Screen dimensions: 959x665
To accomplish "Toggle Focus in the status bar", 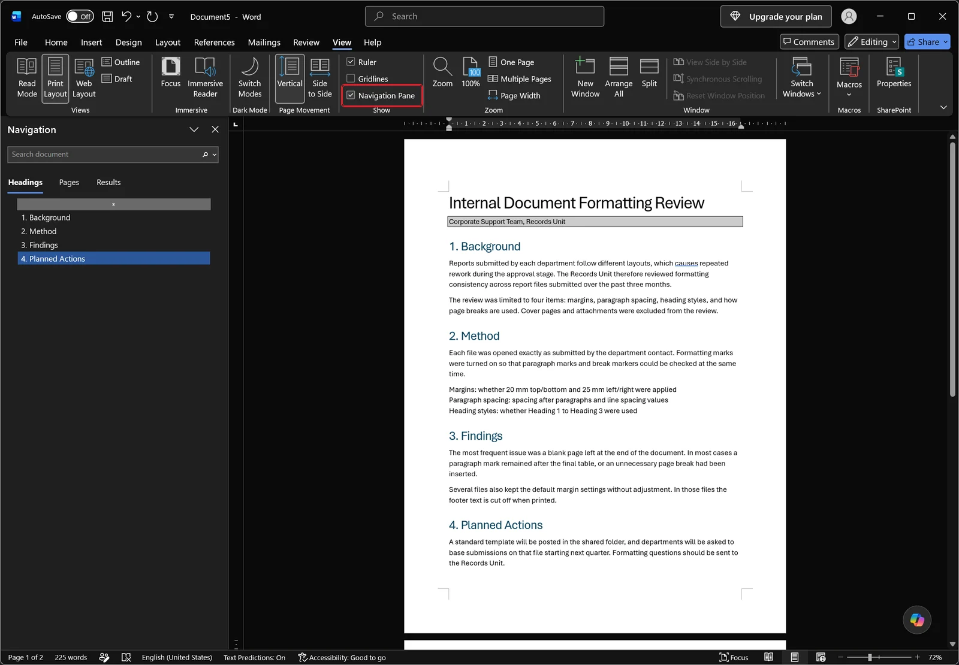I will click(x=734, y=657).
